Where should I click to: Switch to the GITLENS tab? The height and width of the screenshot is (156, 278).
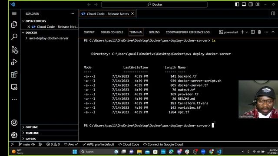[154, 32]
